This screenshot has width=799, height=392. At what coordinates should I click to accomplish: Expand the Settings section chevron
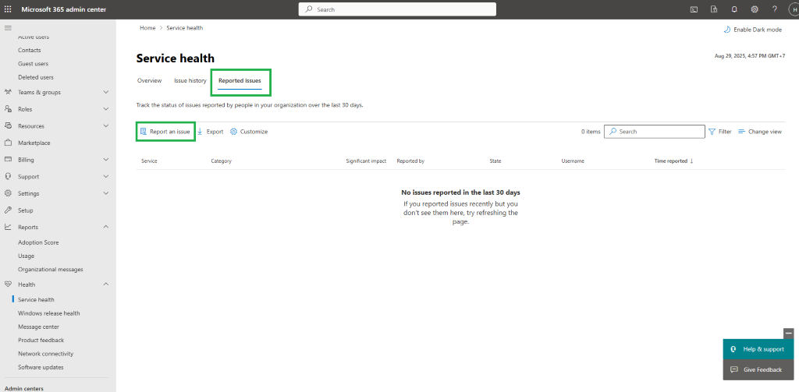[106, 193]
